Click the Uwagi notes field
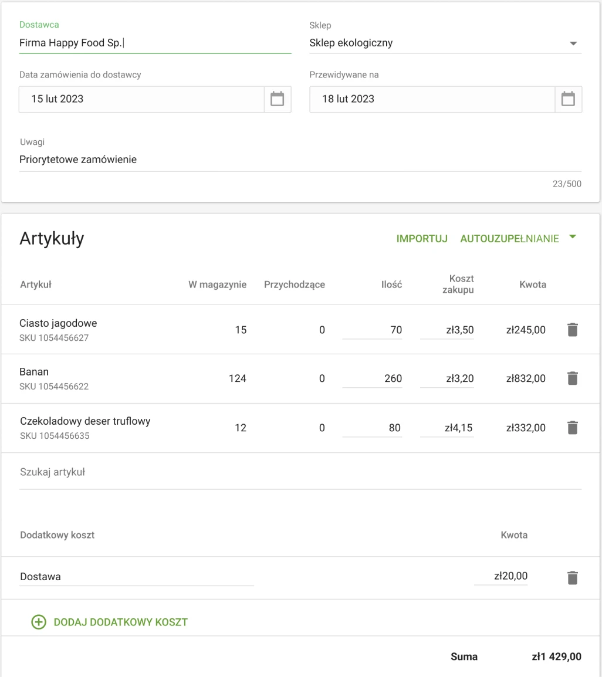Viewport: 602px width, 677px height. (x=299, y=159)
